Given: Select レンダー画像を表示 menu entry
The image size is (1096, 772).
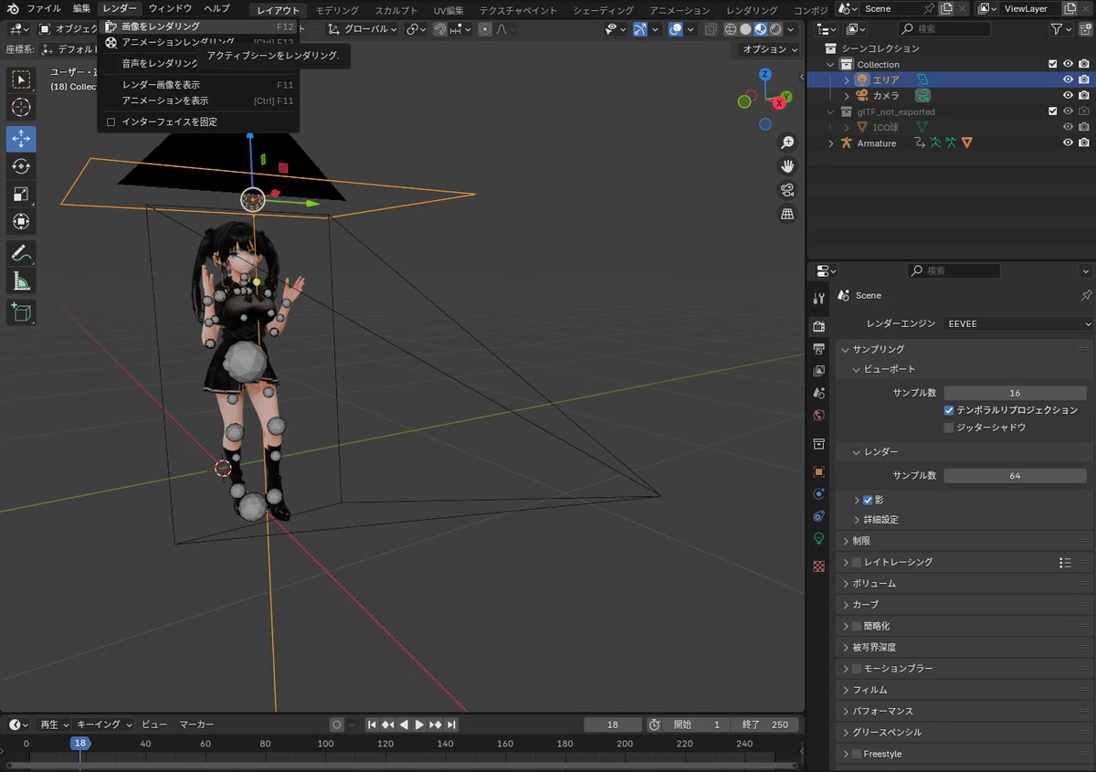Looking at the screenshot, I should coord(198,85).
